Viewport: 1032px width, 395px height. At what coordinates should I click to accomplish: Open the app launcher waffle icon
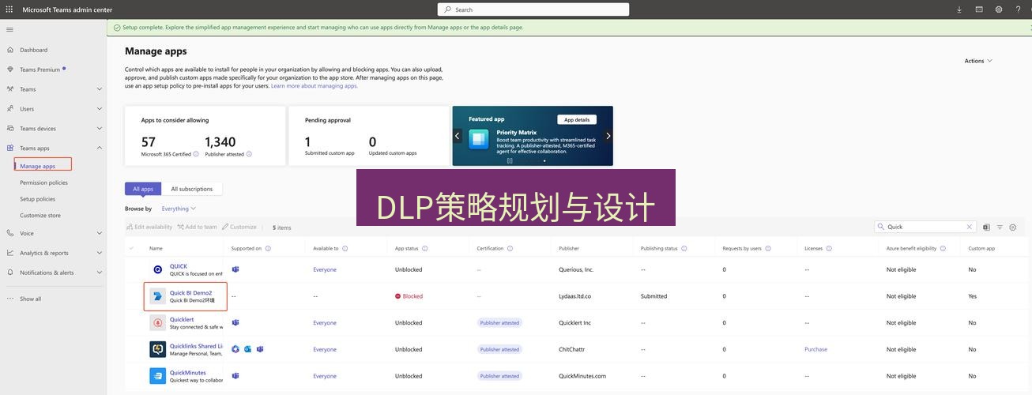(x=9, y=9)
